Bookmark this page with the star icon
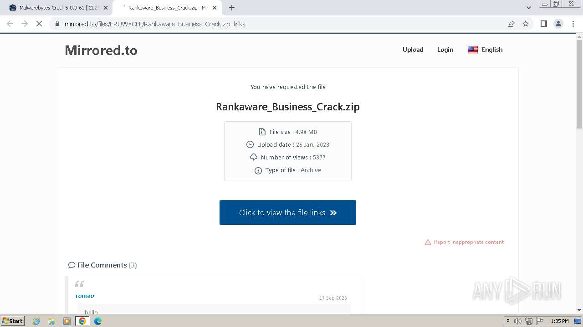 tap(526, 24)
